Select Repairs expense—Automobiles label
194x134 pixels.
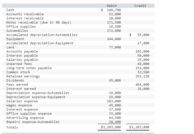(33, 122)
